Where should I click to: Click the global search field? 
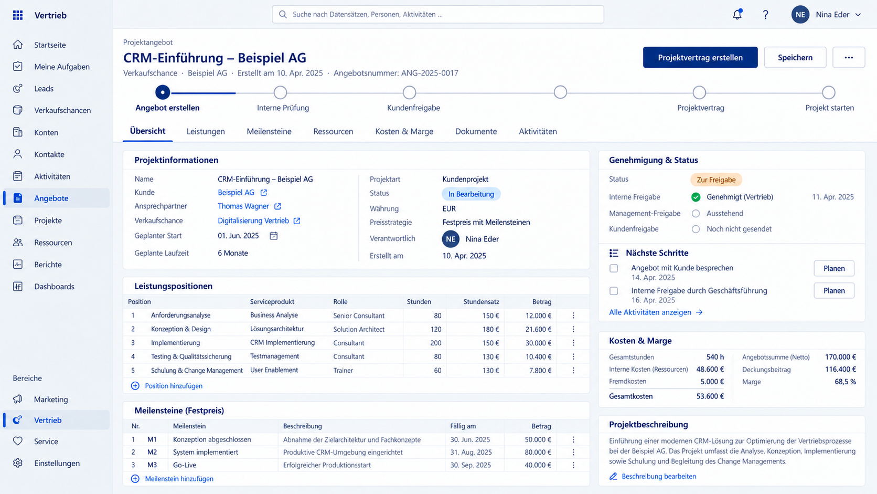tap(438, 14)
